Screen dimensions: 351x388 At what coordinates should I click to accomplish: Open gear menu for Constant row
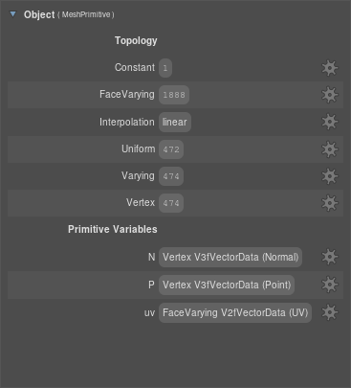click(330, 68)
